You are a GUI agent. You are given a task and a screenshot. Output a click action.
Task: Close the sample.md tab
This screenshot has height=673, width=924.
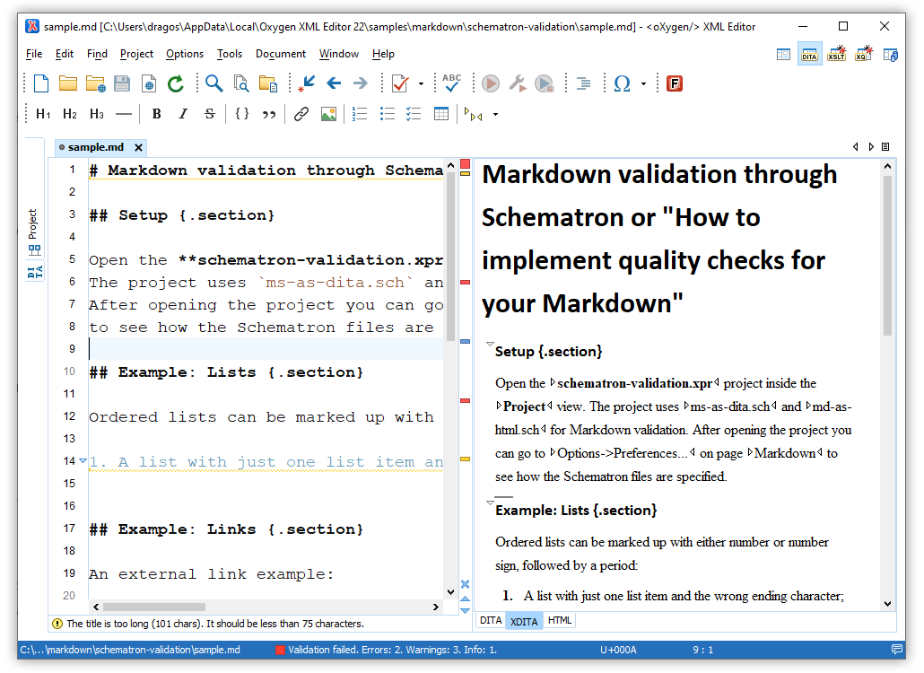[x=138, y=147]
